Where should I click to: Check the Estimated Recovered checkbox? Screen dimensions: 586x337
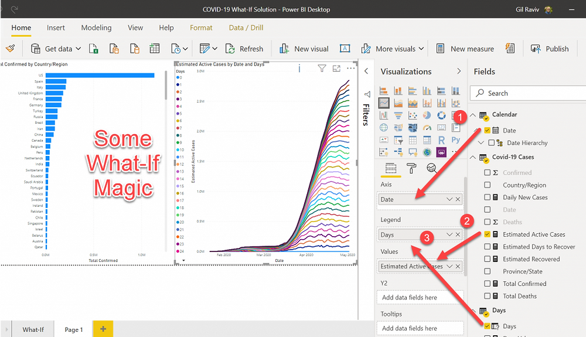[x=488, y=259]
